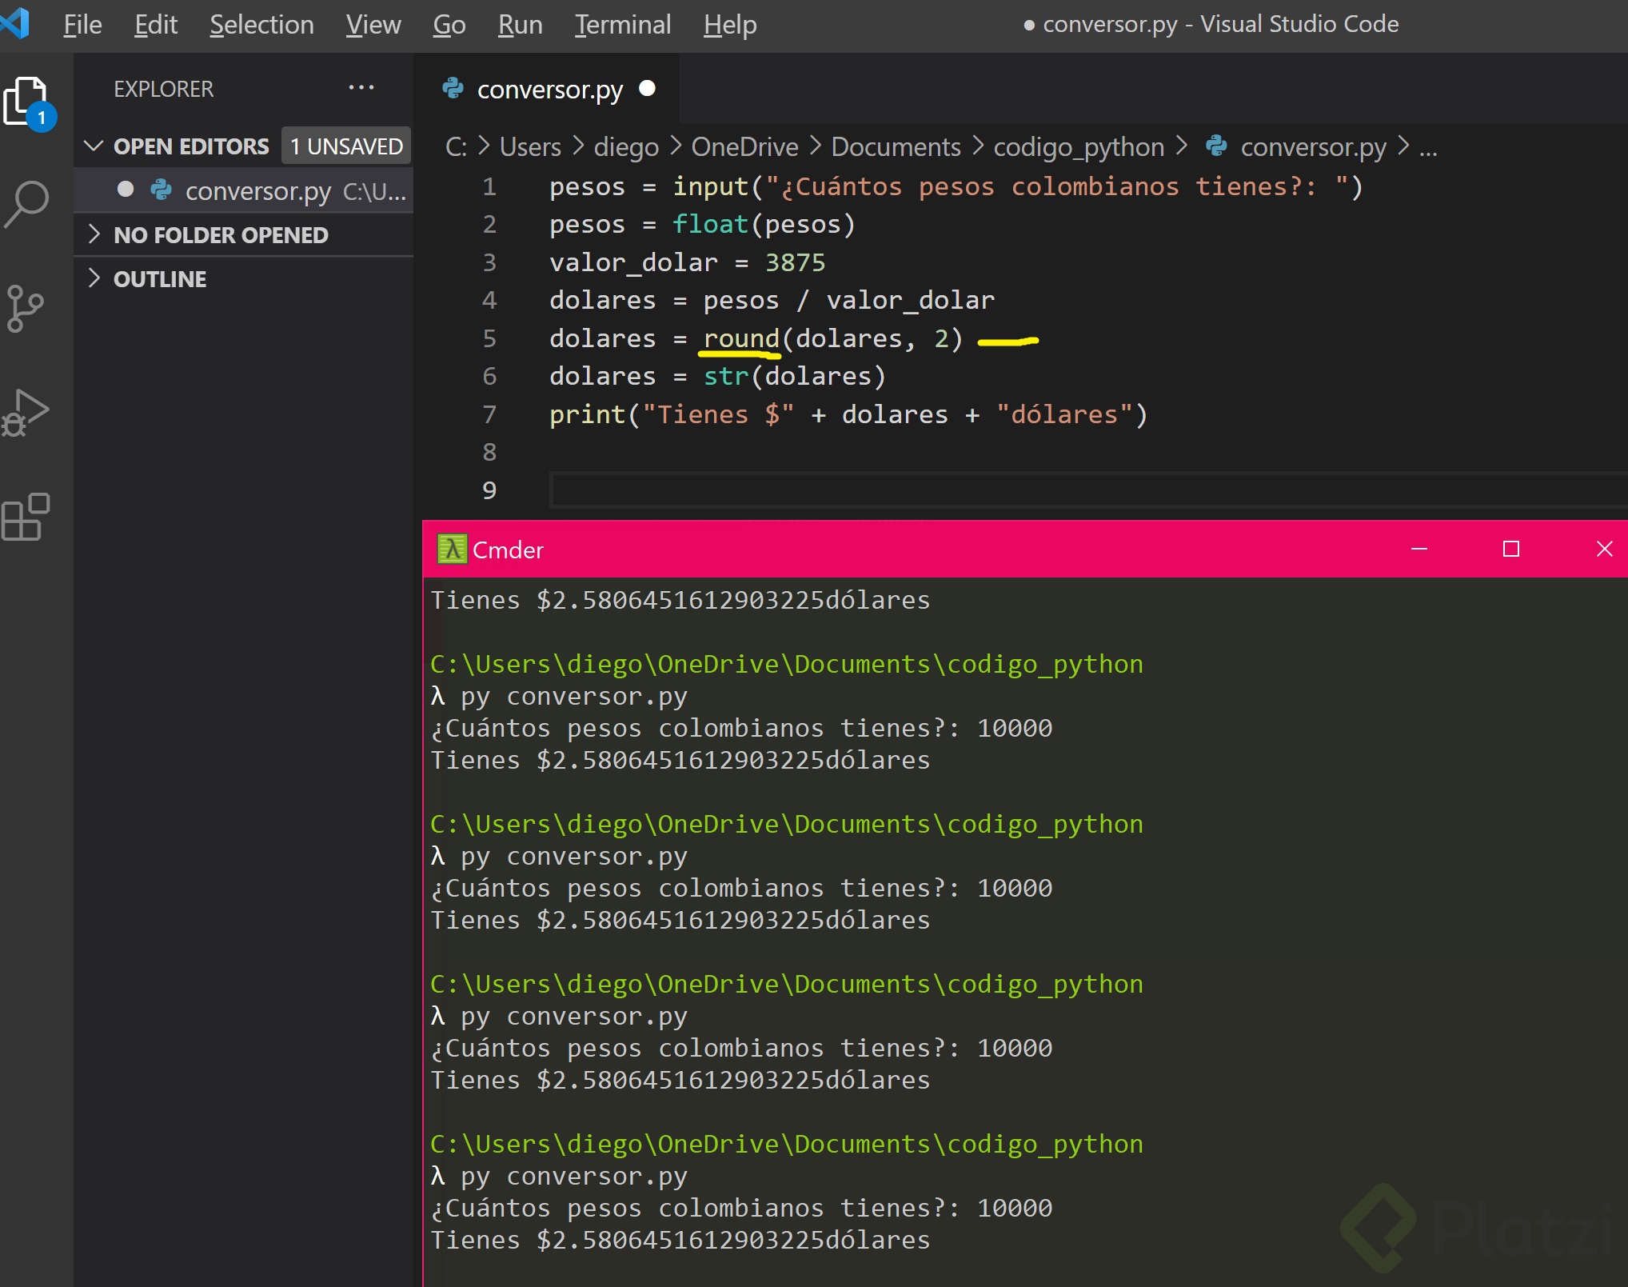Click breadcrumb segment Documents
The height and width of the screenshot is (1287, 1628).
896,146
